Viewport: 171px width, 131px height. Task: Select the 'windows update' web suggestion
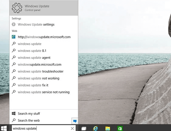tap(44, 44)
